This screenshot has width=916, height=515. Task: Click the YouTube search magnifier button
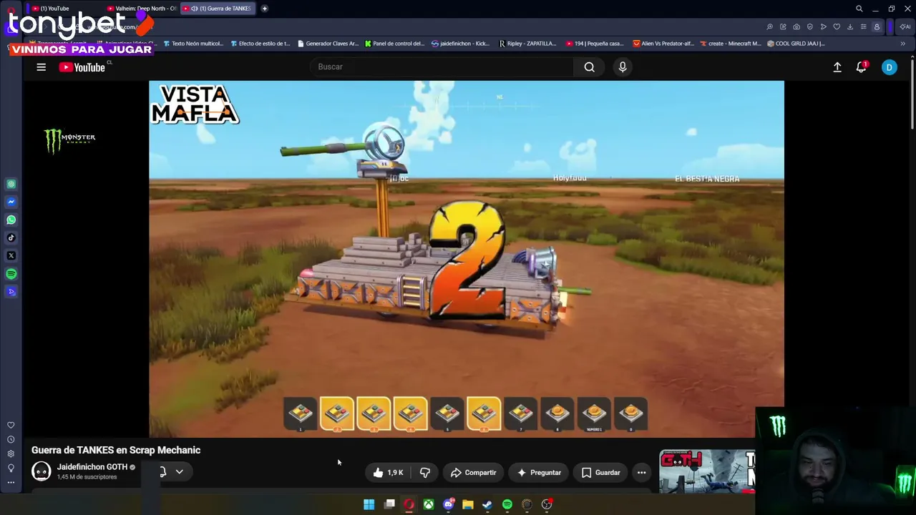tap(589, 67)
